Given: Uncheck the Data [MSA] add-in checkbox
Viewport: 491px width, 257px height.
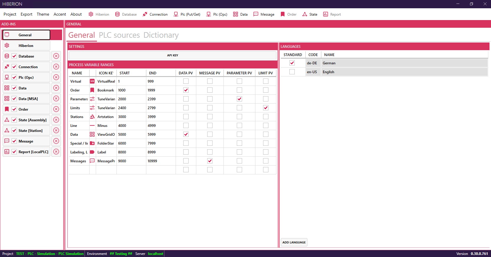Looking at the screenshot, I should point(14,99).
